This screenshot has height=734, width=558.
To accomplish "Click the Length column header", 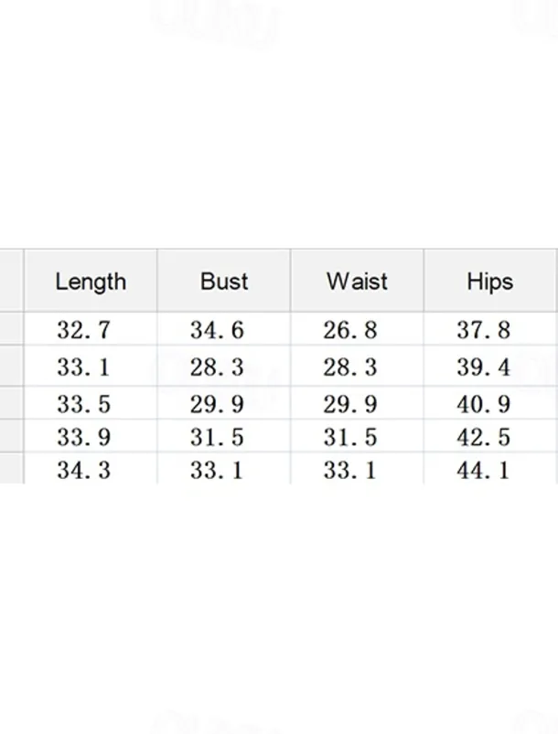I will (91, 282).
